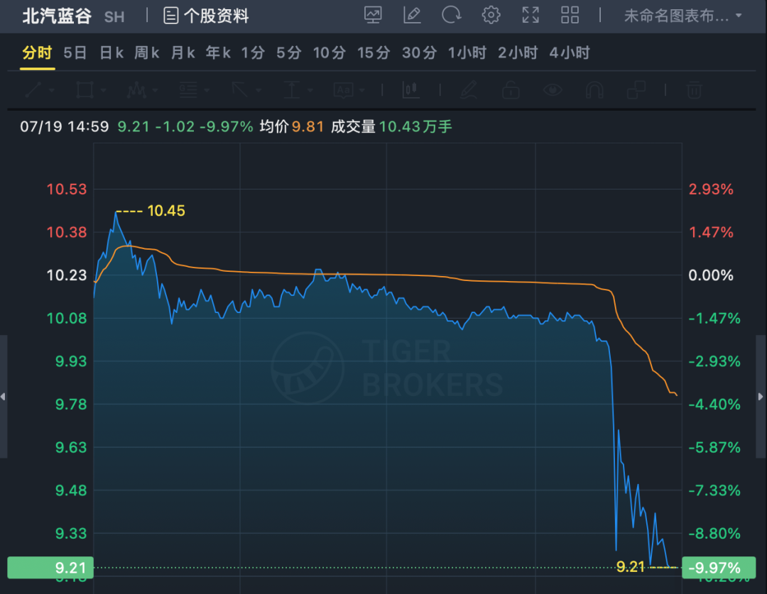Click the SH exchange code label
The height and width of the screenshot is (594, 767).
coord(114,17)
